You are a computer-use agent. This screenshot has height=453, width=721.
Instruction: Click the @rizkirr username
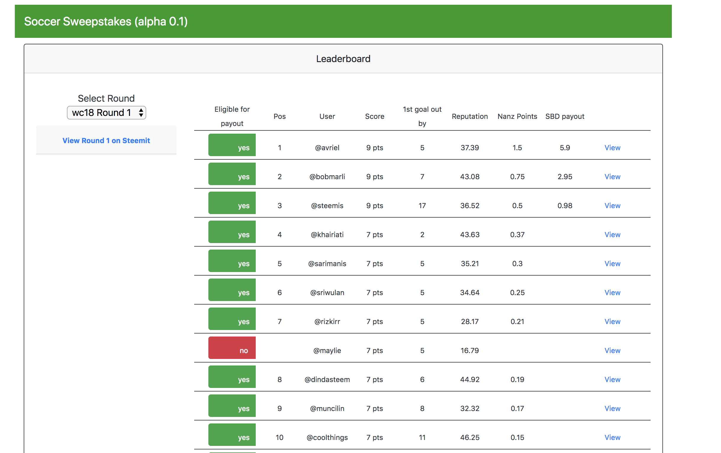327,321
